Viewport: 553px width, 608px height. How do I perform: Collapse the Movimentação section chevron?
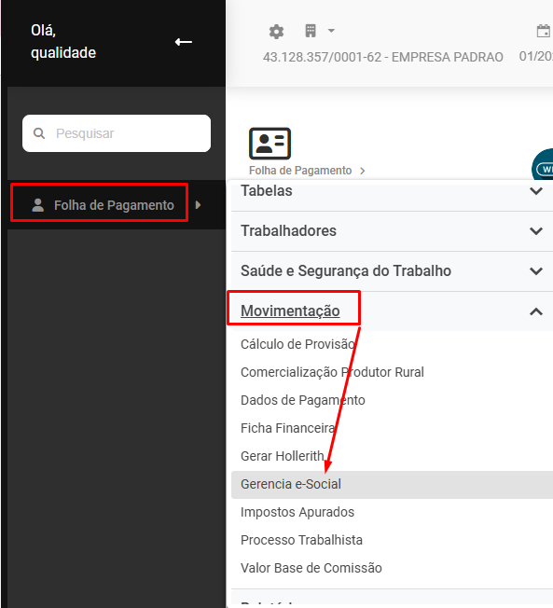click(536, 311)
